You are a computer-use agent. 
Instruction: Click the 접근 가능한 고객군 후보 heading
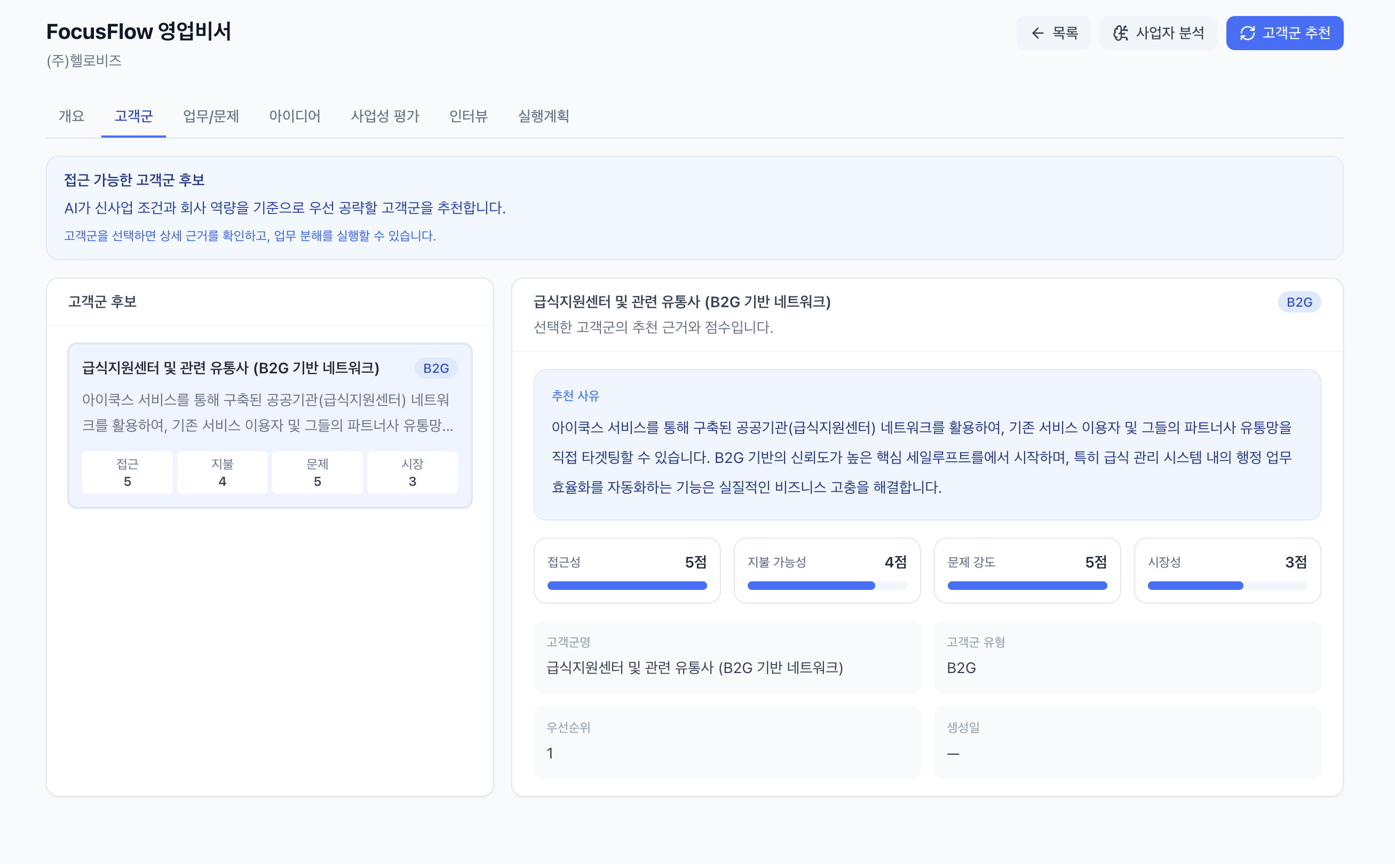pos(134,180)
